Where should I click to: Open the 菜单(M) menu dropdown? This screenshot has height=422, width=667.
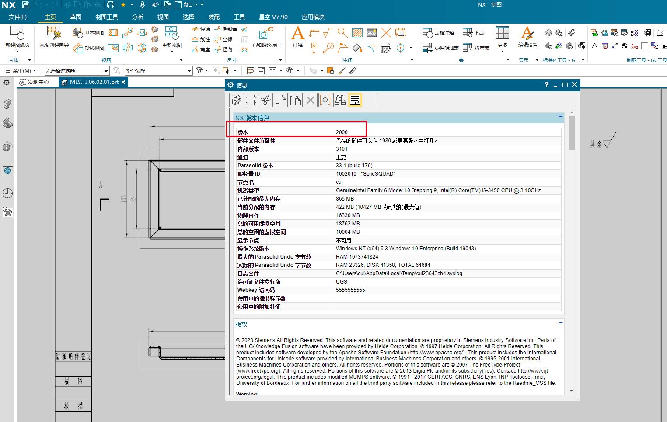[21, 71]
